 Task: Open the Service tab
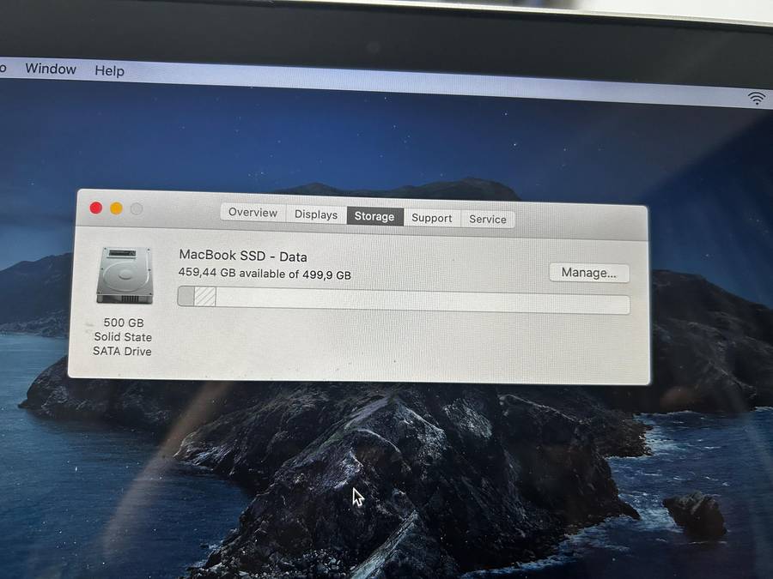487,219
